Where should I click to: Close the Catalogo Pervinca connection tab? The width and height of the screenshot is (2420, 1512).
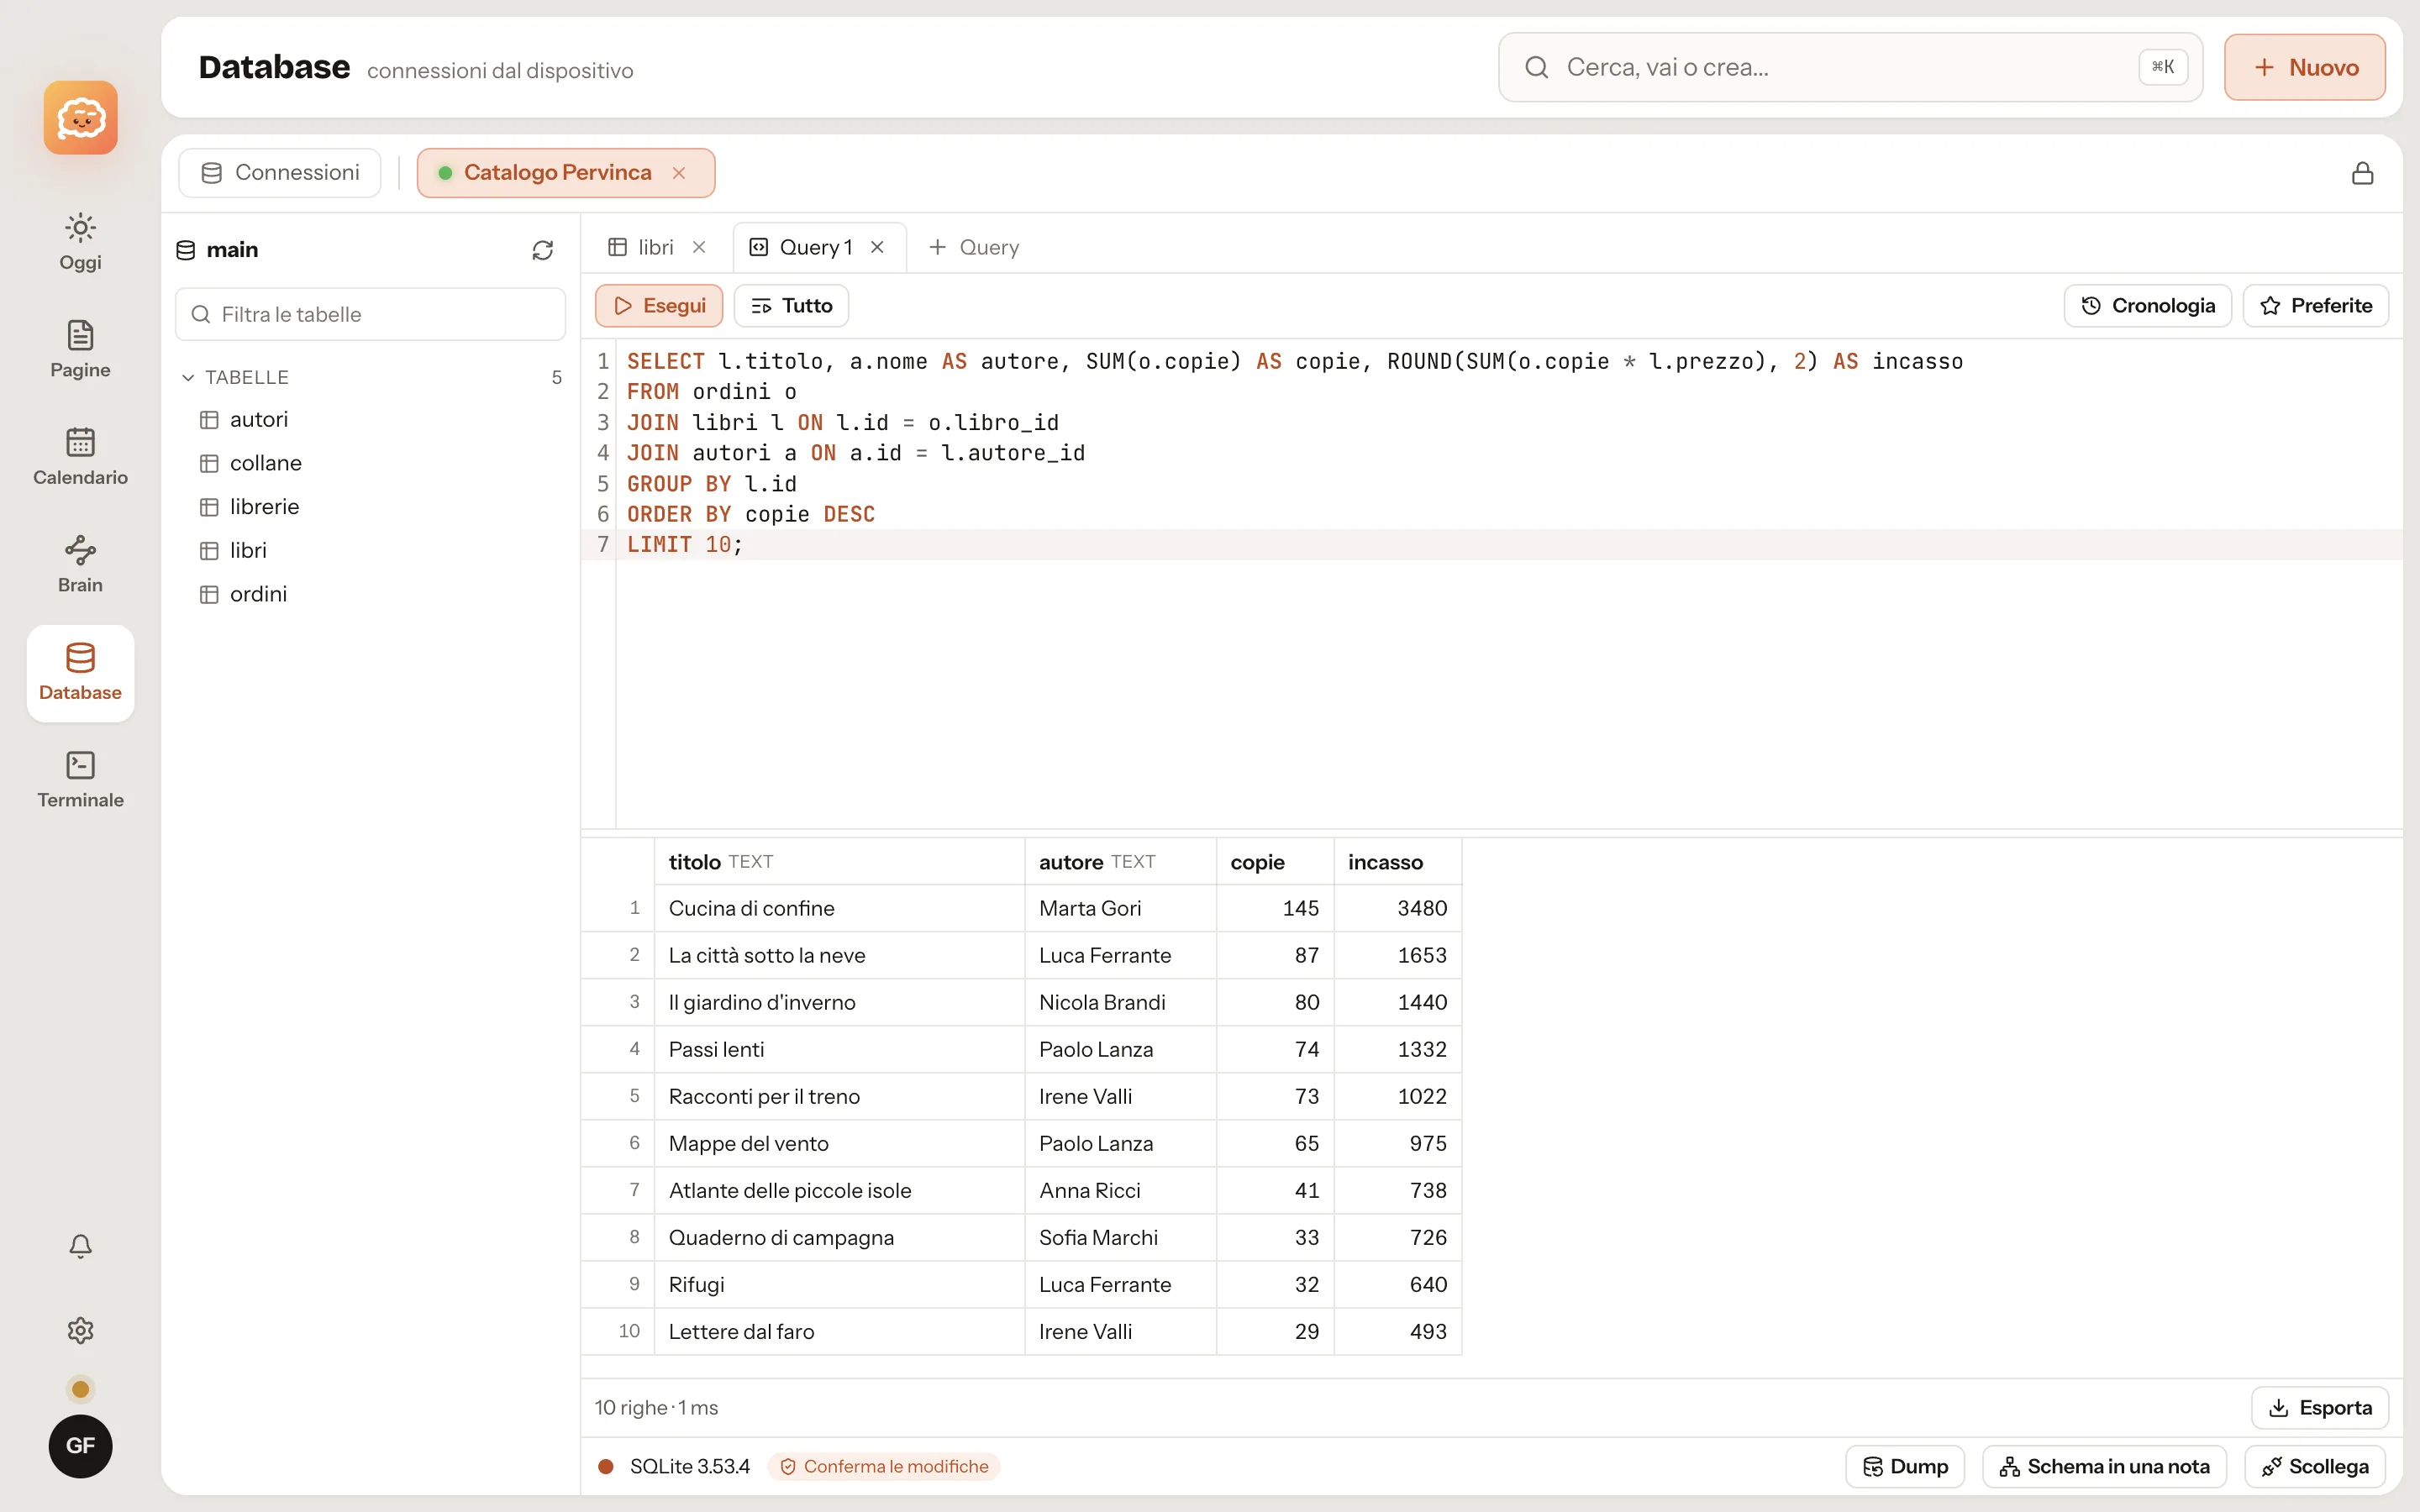click(x=679, y=173)
